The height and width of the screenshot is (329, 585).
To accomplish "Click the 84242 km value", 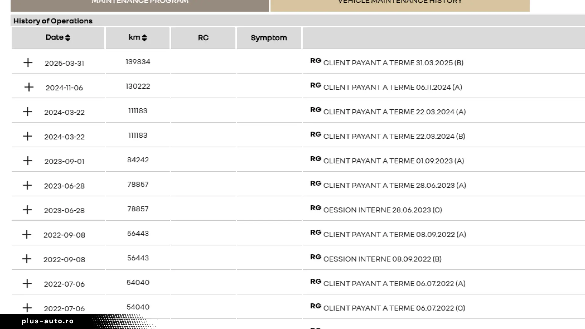I will point(138,160).
